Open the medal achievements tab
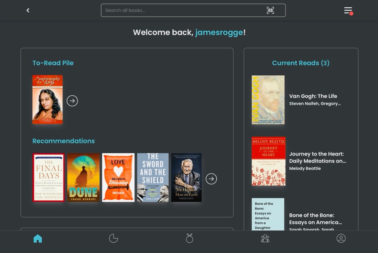378x253 pixels. (189, 239)
